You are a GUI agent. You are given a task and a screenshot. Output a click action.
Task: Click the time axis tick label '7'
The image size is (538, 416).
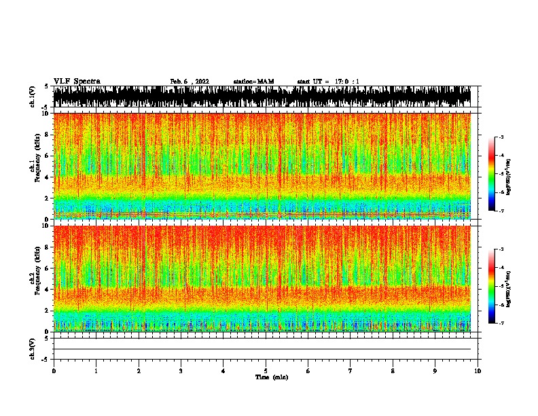click(x=351, y=371)
